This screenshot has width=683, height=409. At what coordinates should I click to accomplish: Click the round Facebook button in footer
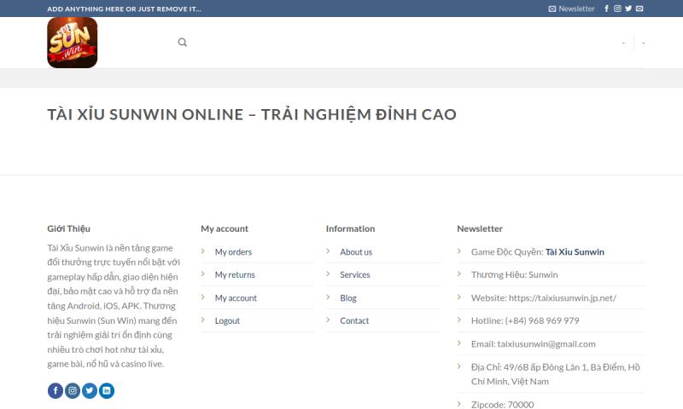tap(55, 391)
